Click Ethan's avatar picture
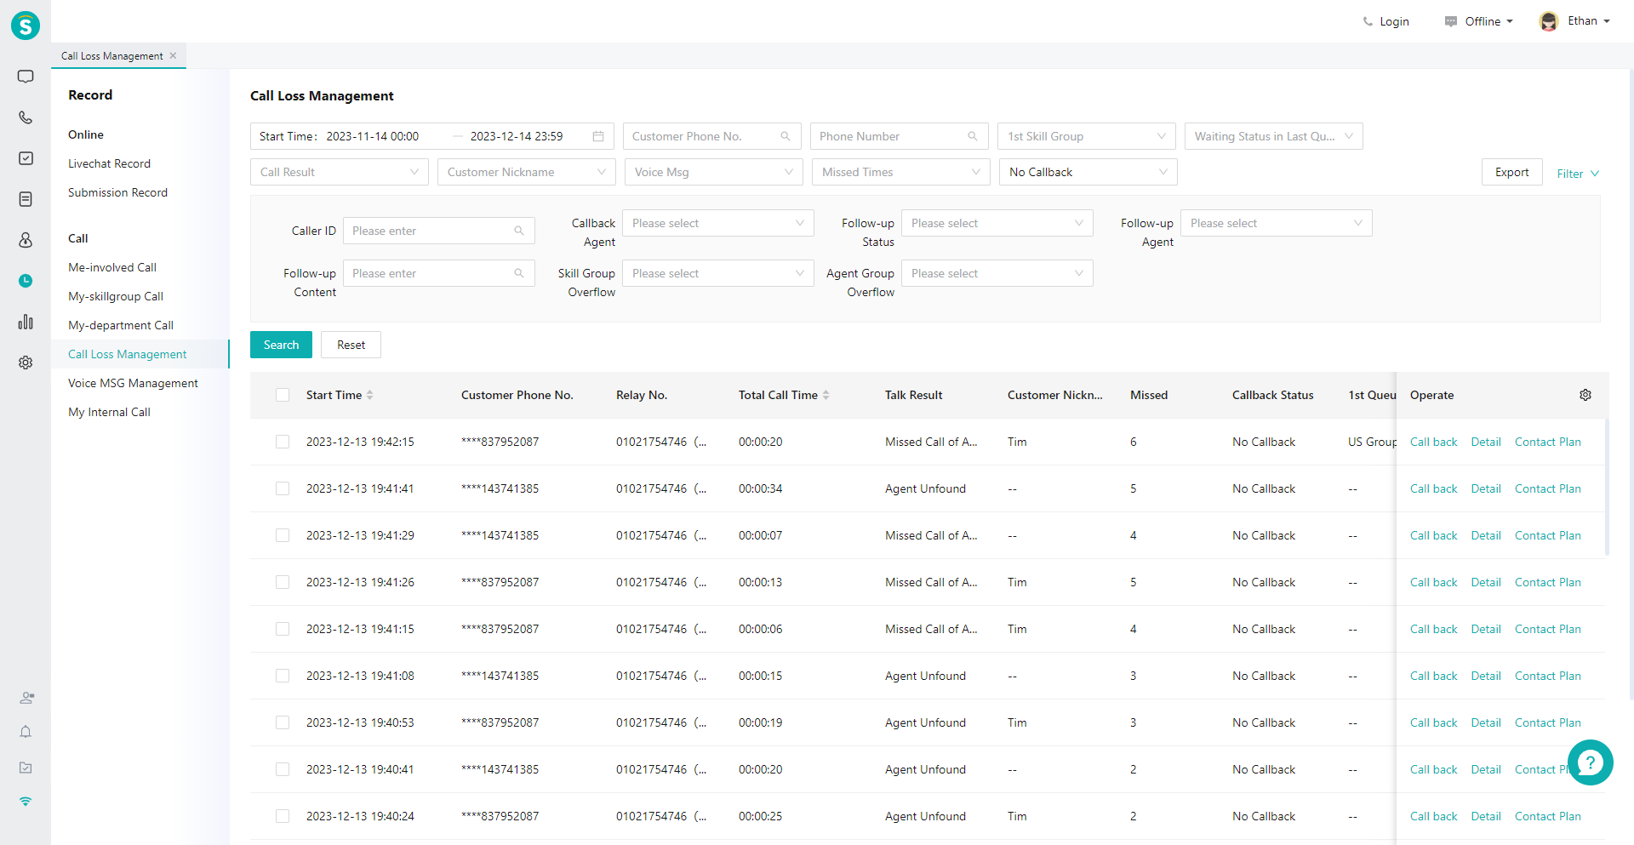This screenshot has height=845, width=1634. [x=1549, y=21]
